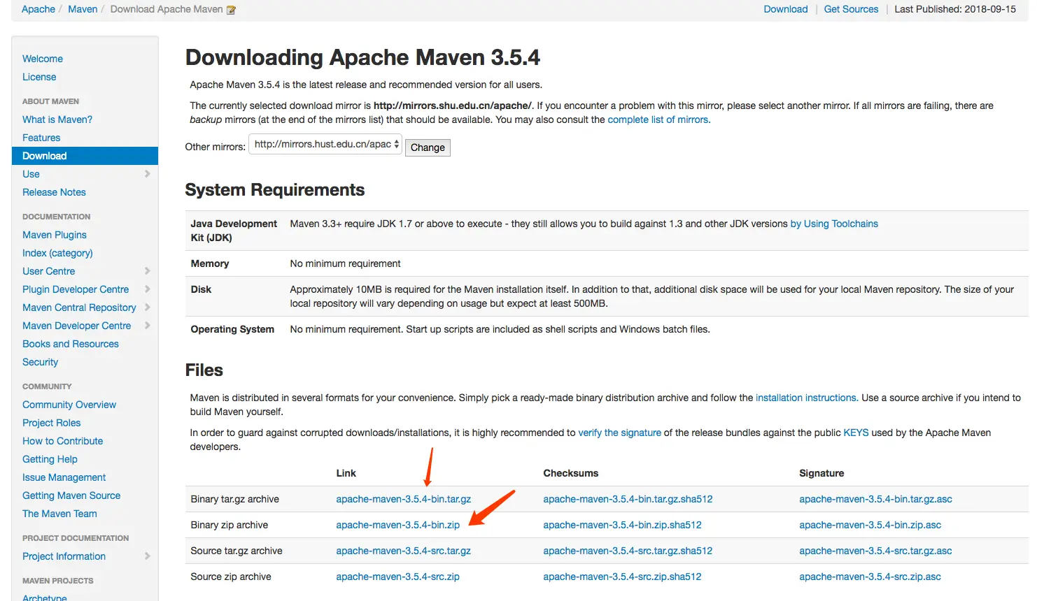Screen dimensions: 1037x601
Task: Open Books and Resources sidebar link
Action: (x=71, y=344)
